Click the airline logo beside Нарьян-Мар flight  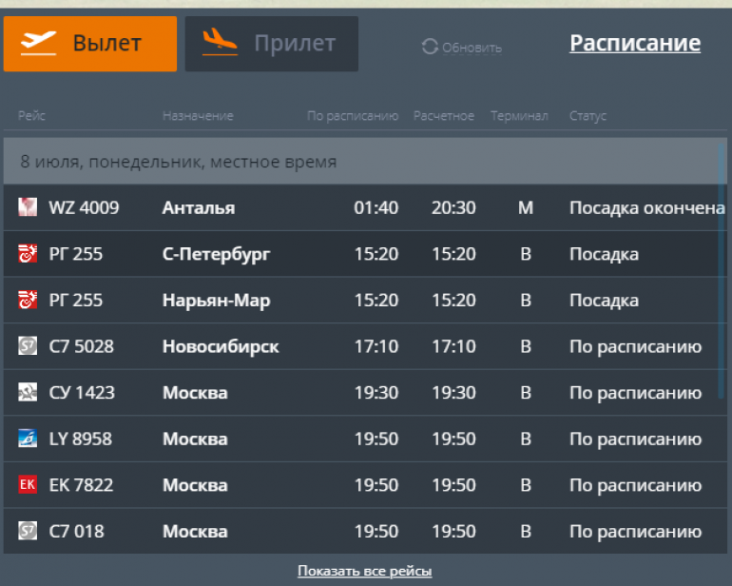tap(28, 301)
